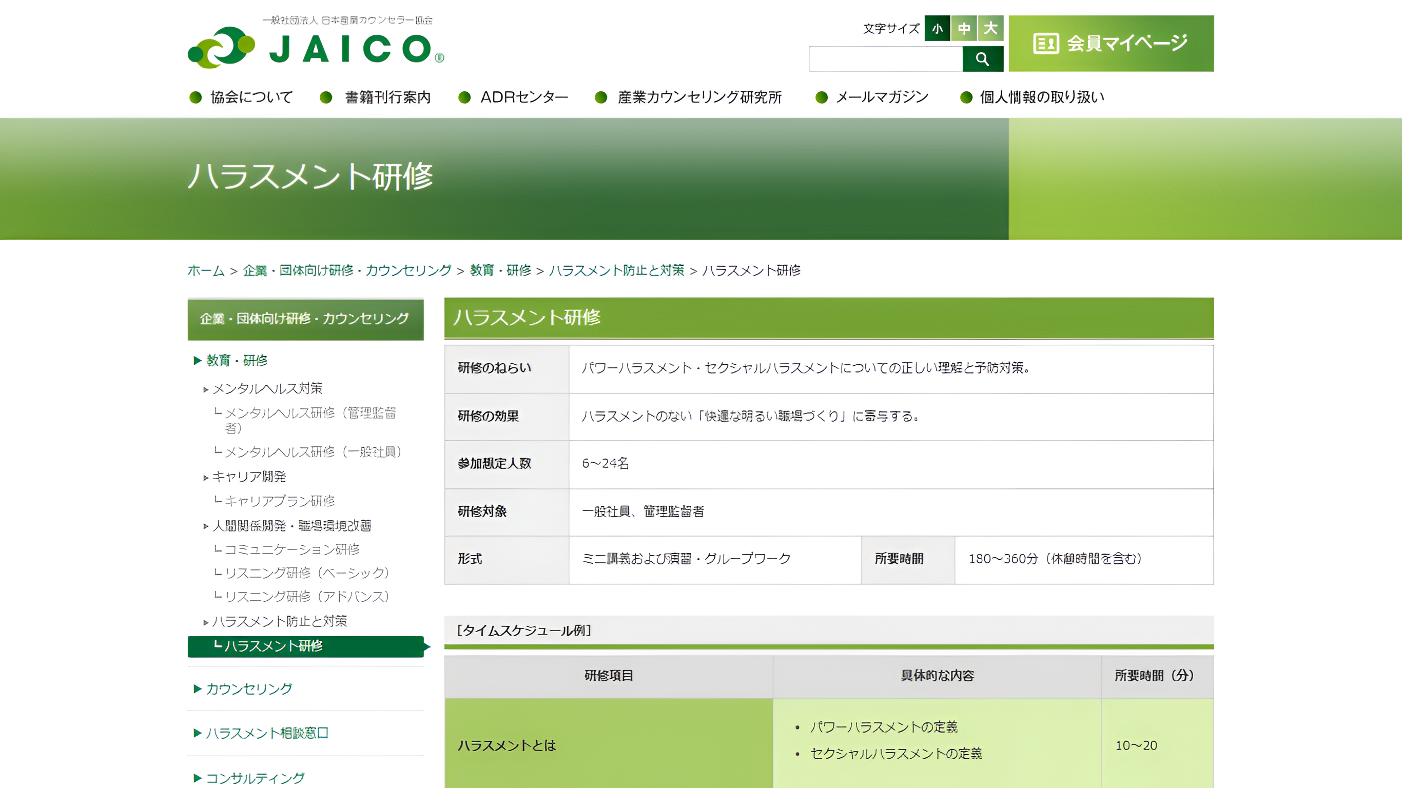
Task: Select 小 to shrink text size
Action: [937, 29]
